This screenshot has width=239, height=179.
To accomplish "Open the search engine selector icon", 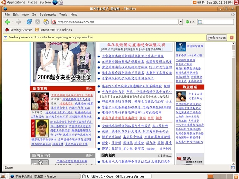I will tap(200, 22).
